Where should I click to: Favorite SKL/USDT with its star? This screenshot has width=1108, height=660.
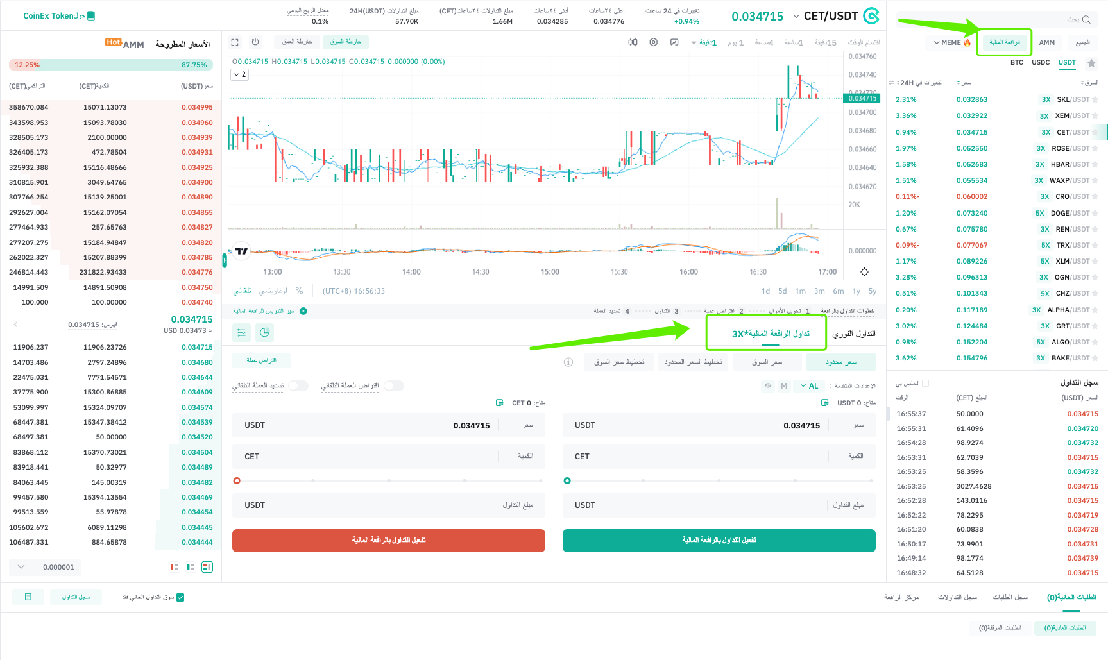click(x=1095, y=99)
